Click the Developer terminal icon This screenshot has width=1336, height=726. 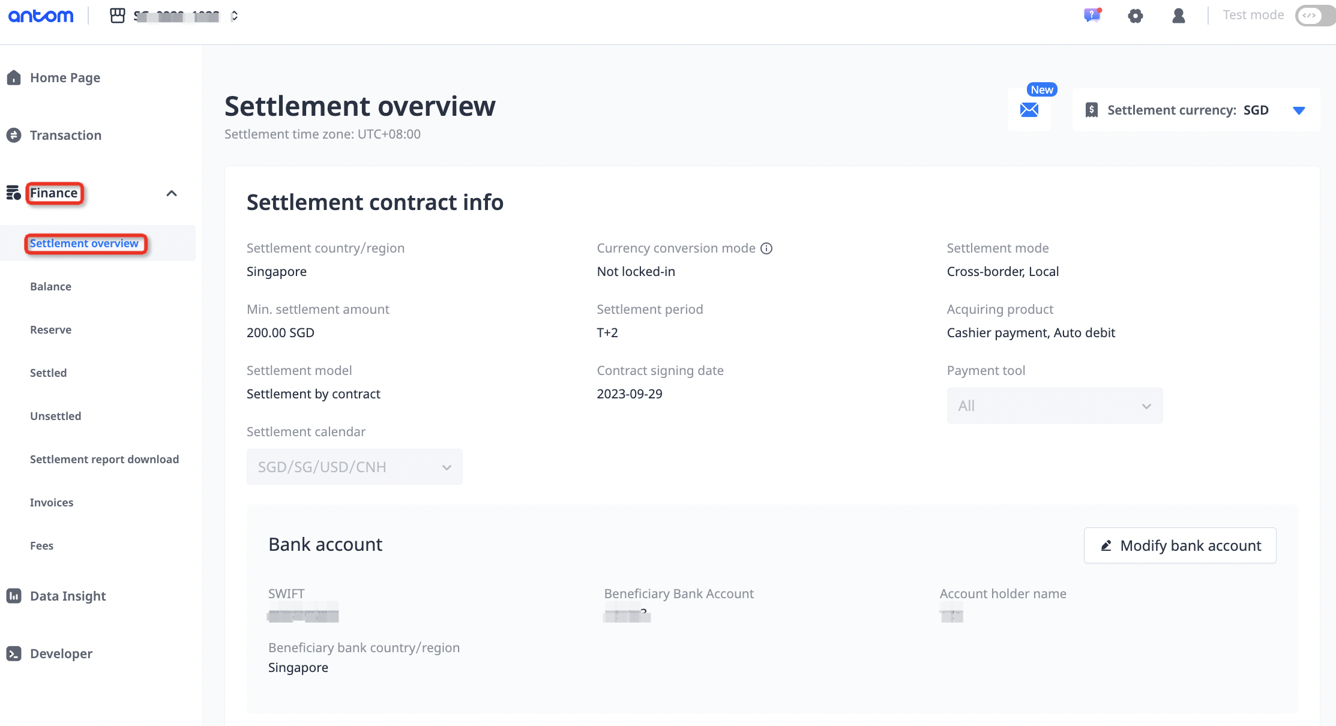(x=14, y=653)
